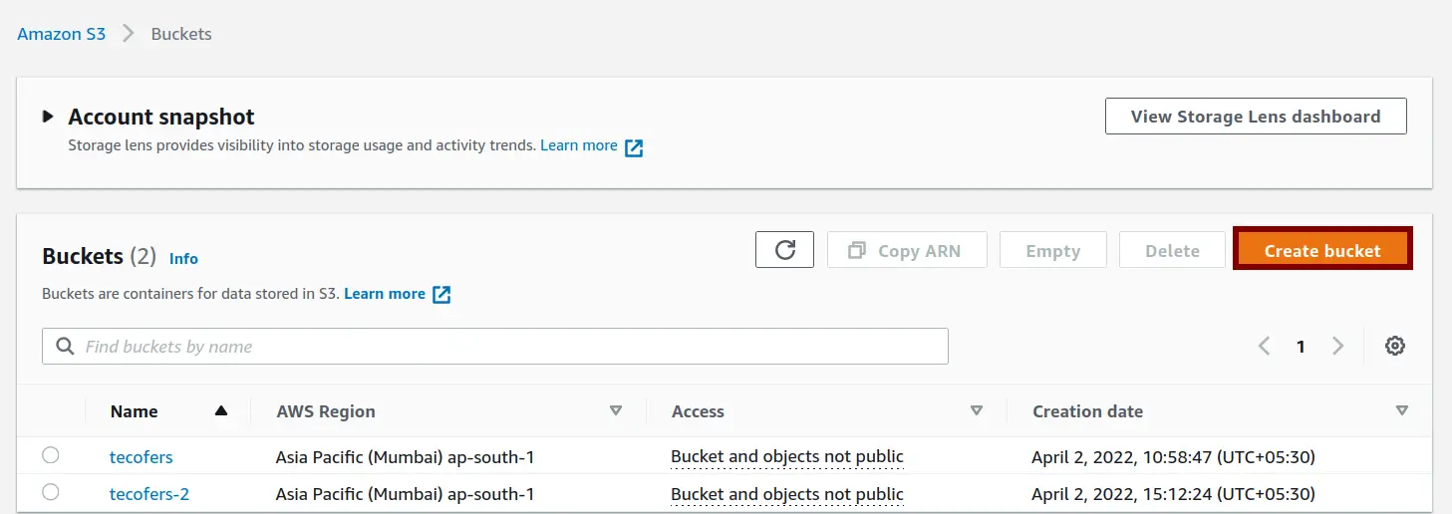This screenshot has height=514, width=1452.
Task: Click the external link icon after Buckets Learn more
Action: (441, 295)
